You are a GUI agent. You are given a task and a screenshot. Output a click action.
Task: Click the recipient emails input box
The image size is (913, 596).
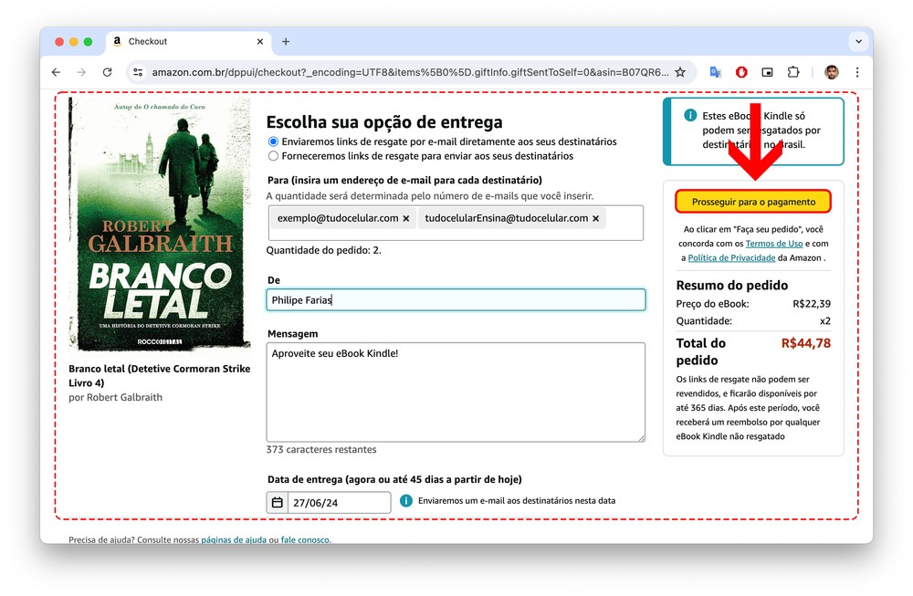tap(456, 223)
